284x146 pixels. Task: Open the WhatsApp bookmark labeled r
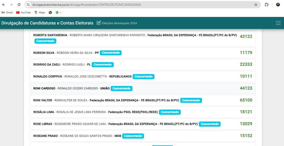click(x=58, y=12)
